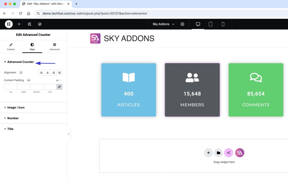Set alignment to center
This screenshot has width=288, height=181.
48,73
